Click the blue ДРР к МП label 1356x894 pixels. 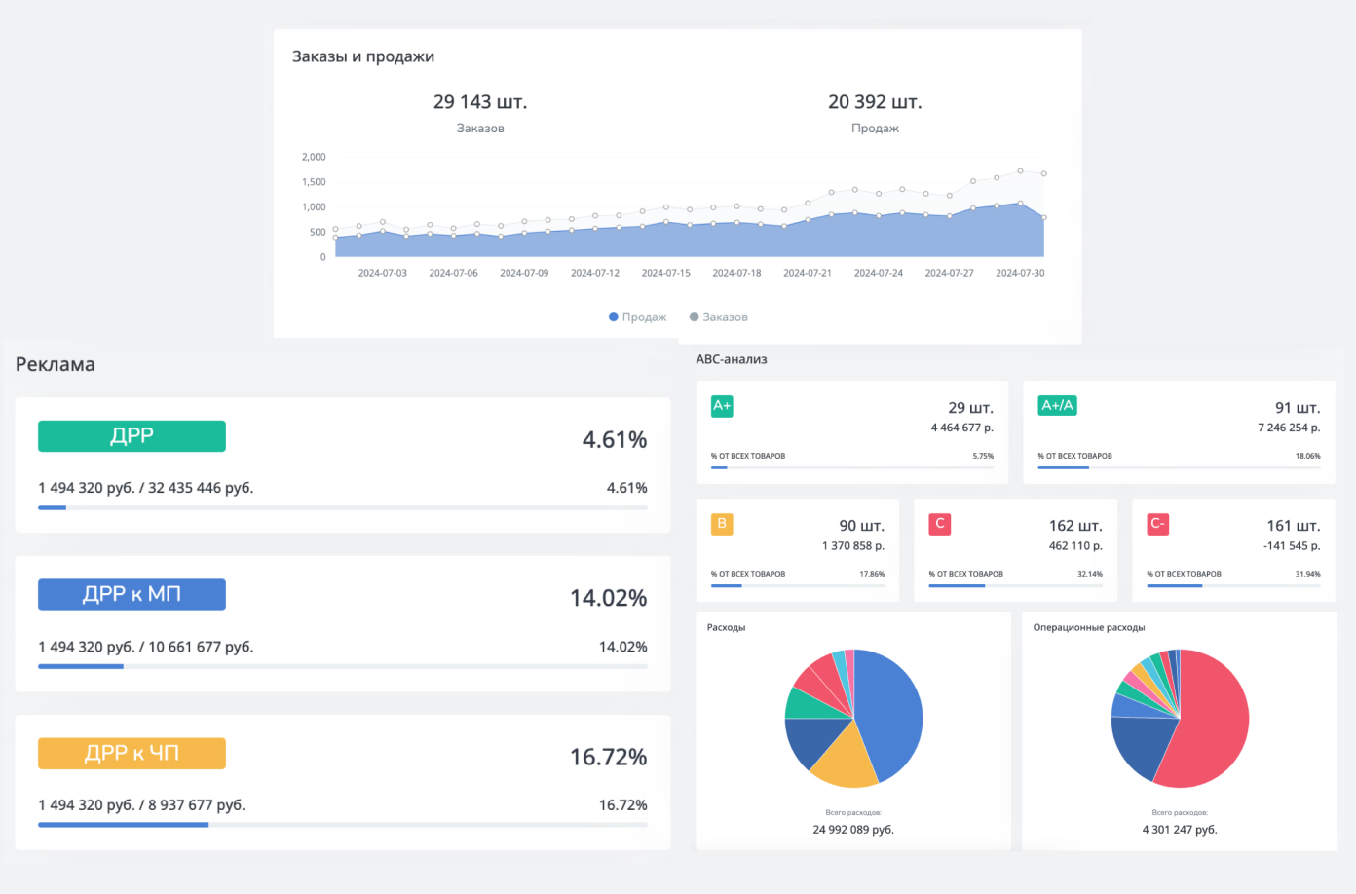coord(132,594)
